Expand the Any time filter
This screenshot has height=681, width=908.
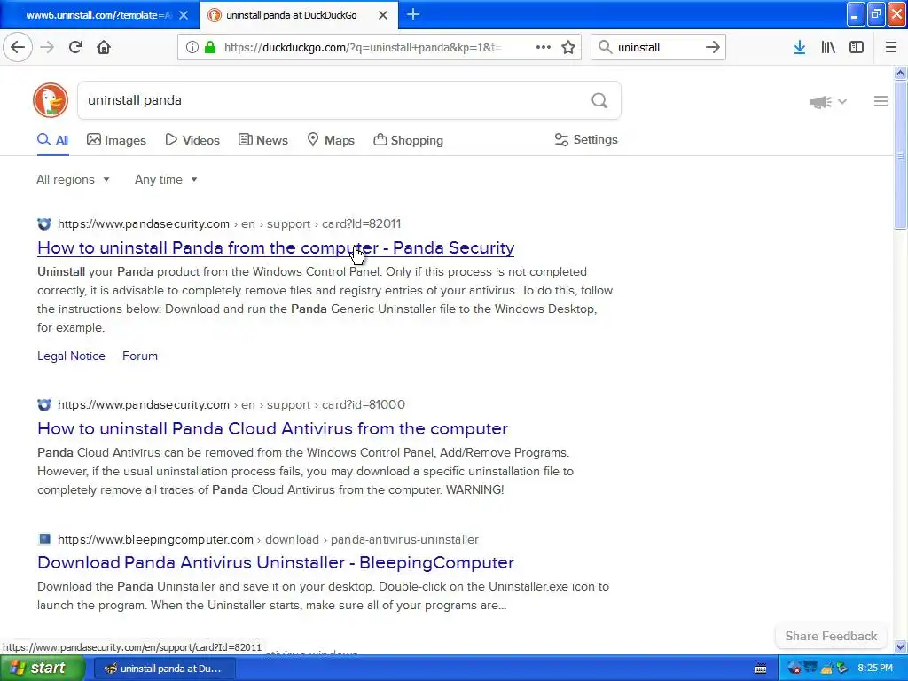[x=166, y=179]
